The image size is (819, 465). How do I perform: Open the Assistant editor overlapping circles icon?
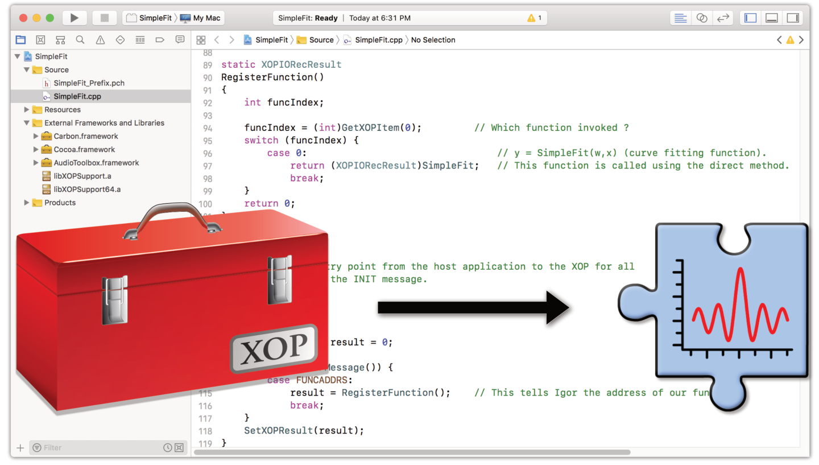tap(702, 18)
